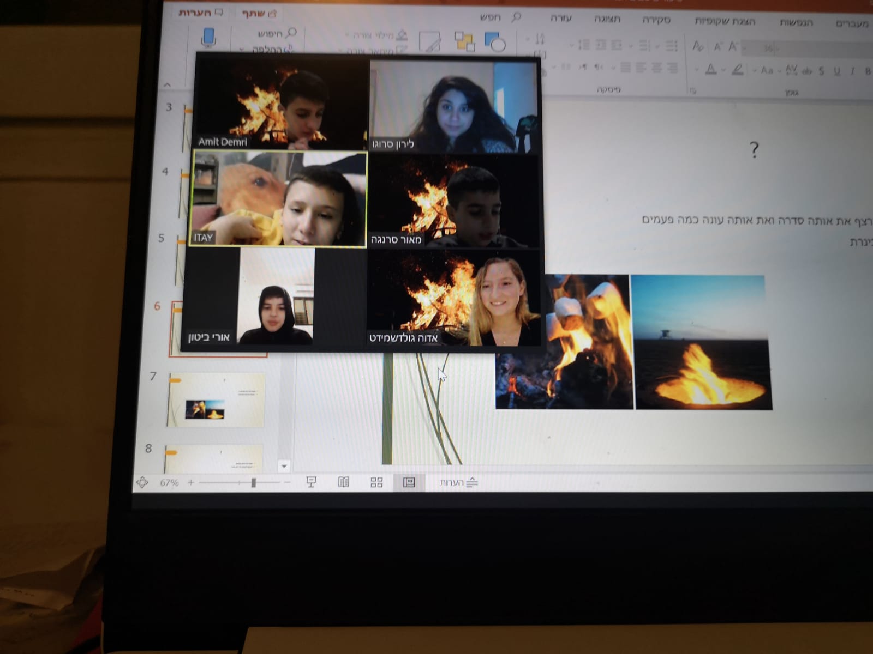This screenshot has width=873, height=654.
Task: Open the Find (חיפוש) tool
Action: coord(277,34)
